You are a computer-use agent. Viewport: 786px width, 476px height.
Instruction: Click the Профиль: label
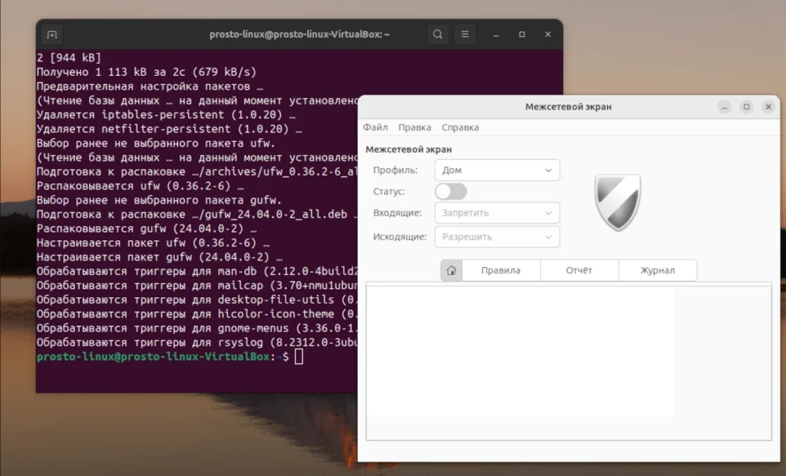[395, 170]
